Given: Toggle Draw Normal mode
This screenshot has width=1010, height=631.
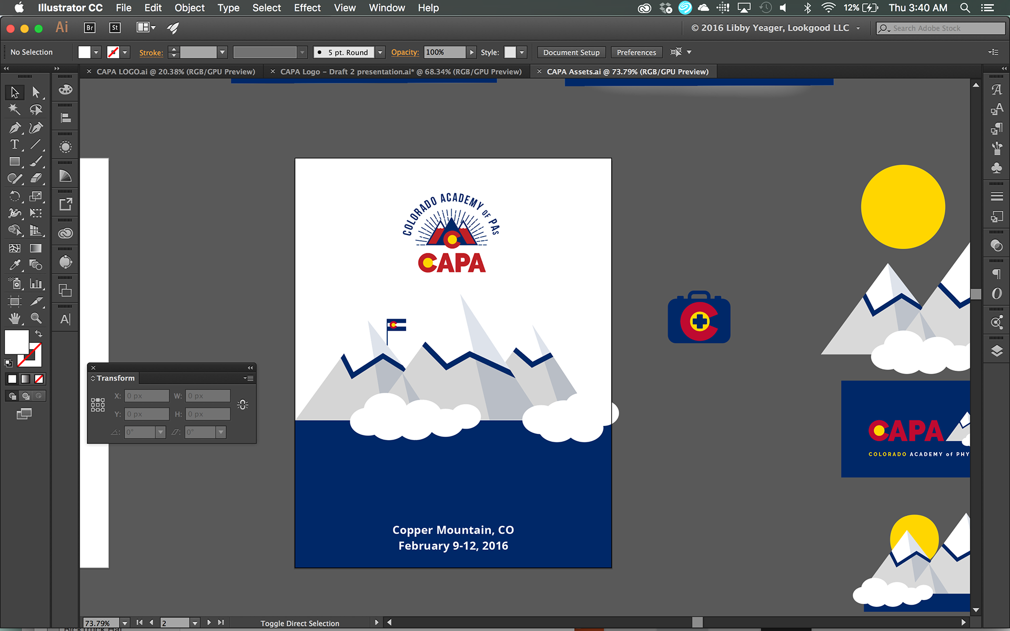Looking at the screenshot, I should [x=13, y=396].
